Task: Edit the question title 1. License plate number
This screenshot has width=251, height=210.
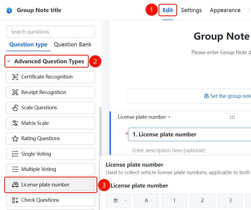Action: tap(190, 134)
